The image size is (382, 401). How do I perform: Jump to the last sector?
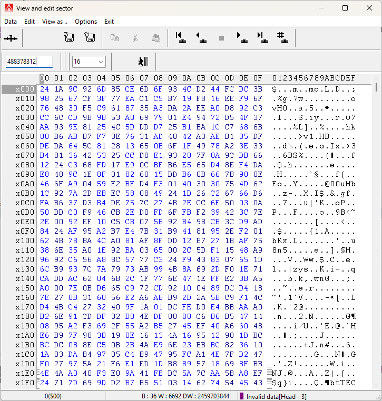tap(261, 38)
